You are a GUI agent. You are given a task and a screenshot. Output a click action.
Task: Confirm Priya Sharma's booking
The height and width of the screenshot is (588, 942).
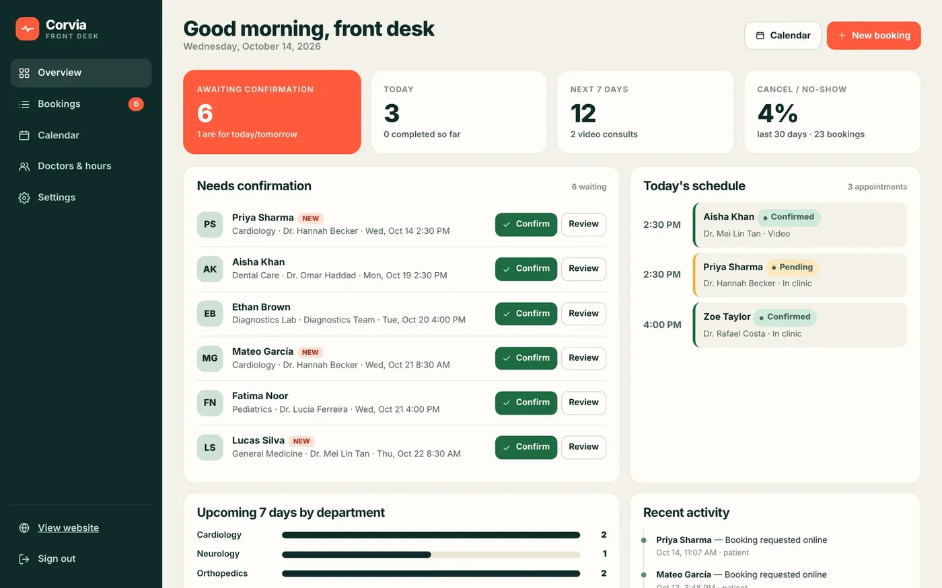[x=526, y=224]
